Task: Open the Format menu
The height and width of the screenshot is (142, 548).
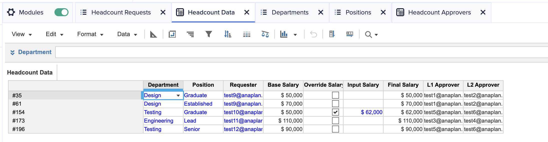Action: click(x=90, y=34)
